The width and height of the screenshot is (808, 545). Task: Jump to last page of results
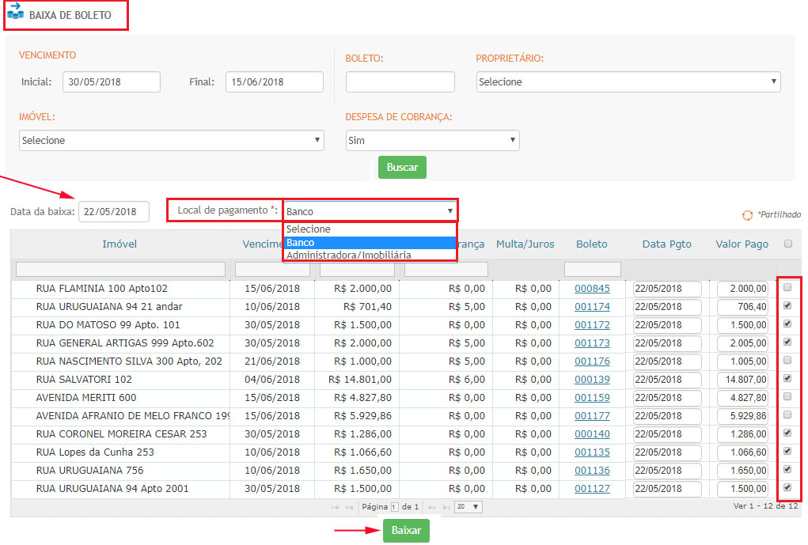(446, 507)
